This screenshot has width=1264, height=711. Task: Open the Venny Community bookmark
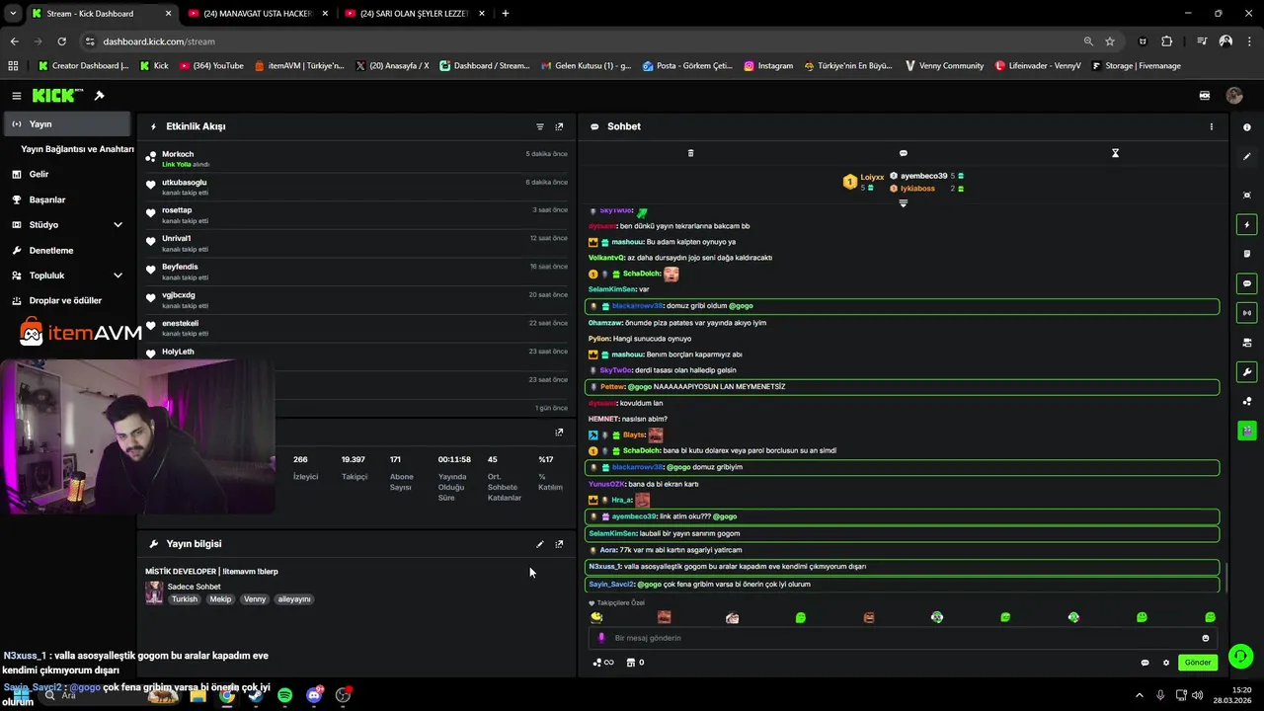(943, 66)
